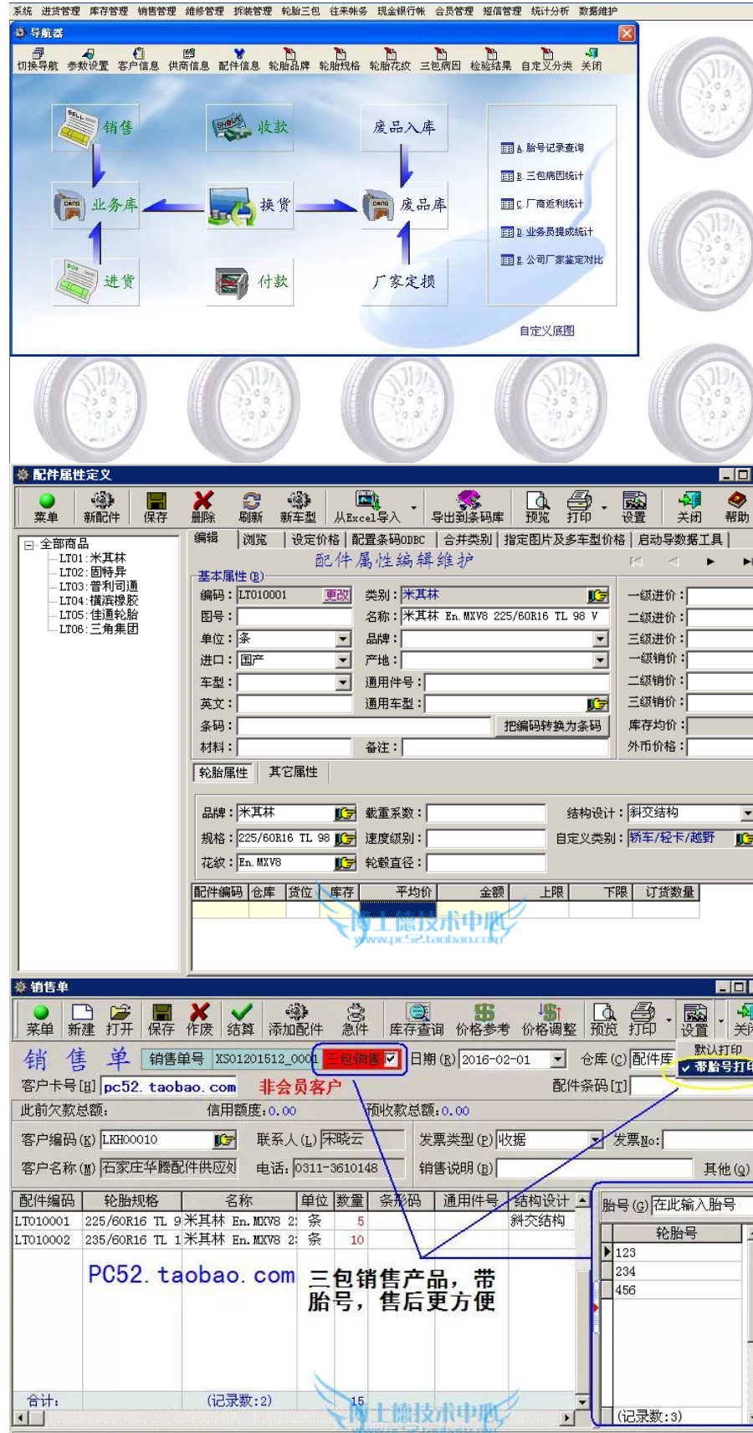This screenshot has height=1433, width=753.
Task: Open the 进货 purchase icon
Action: tap(95, 282)
